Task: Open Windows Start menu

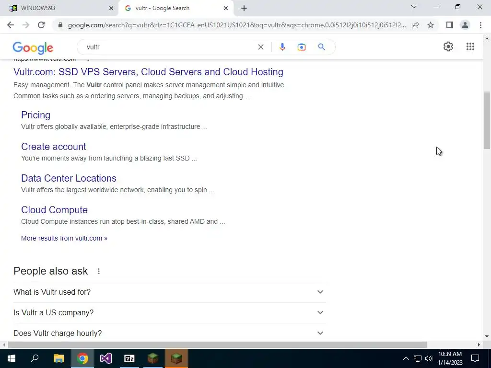Action: click(x=12, y=358)
